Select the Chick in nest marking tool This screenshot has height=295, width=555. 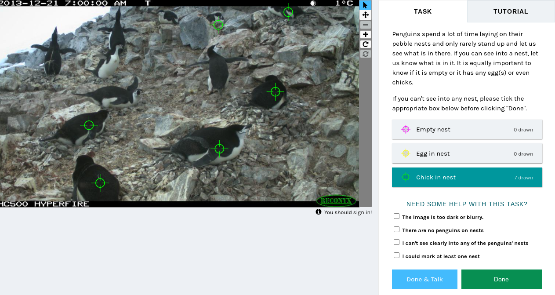[x=467, y=177]
